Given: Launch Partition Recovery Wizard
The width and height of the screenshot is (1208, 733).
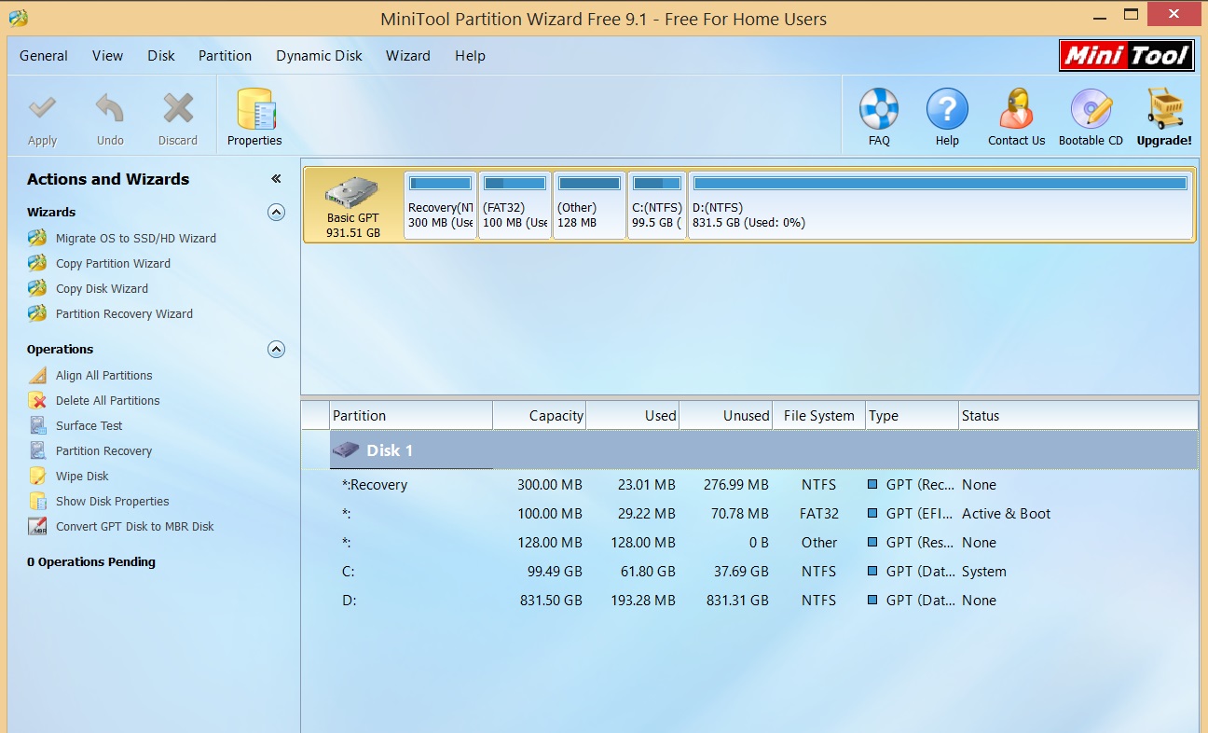Looking at the screenshot, I should pos(124,313).
